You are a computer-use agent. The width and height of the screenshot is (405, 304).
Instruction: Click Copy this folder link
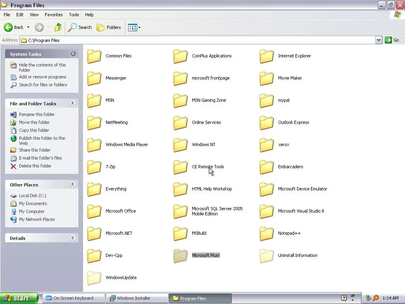coord(34,130)
